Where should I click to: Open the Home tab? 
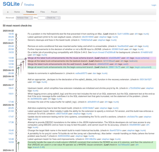17,12
